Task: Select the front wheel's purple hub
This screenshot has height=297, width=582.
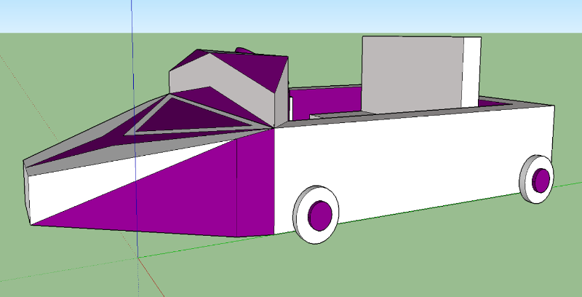Action: tap(322, 214)
